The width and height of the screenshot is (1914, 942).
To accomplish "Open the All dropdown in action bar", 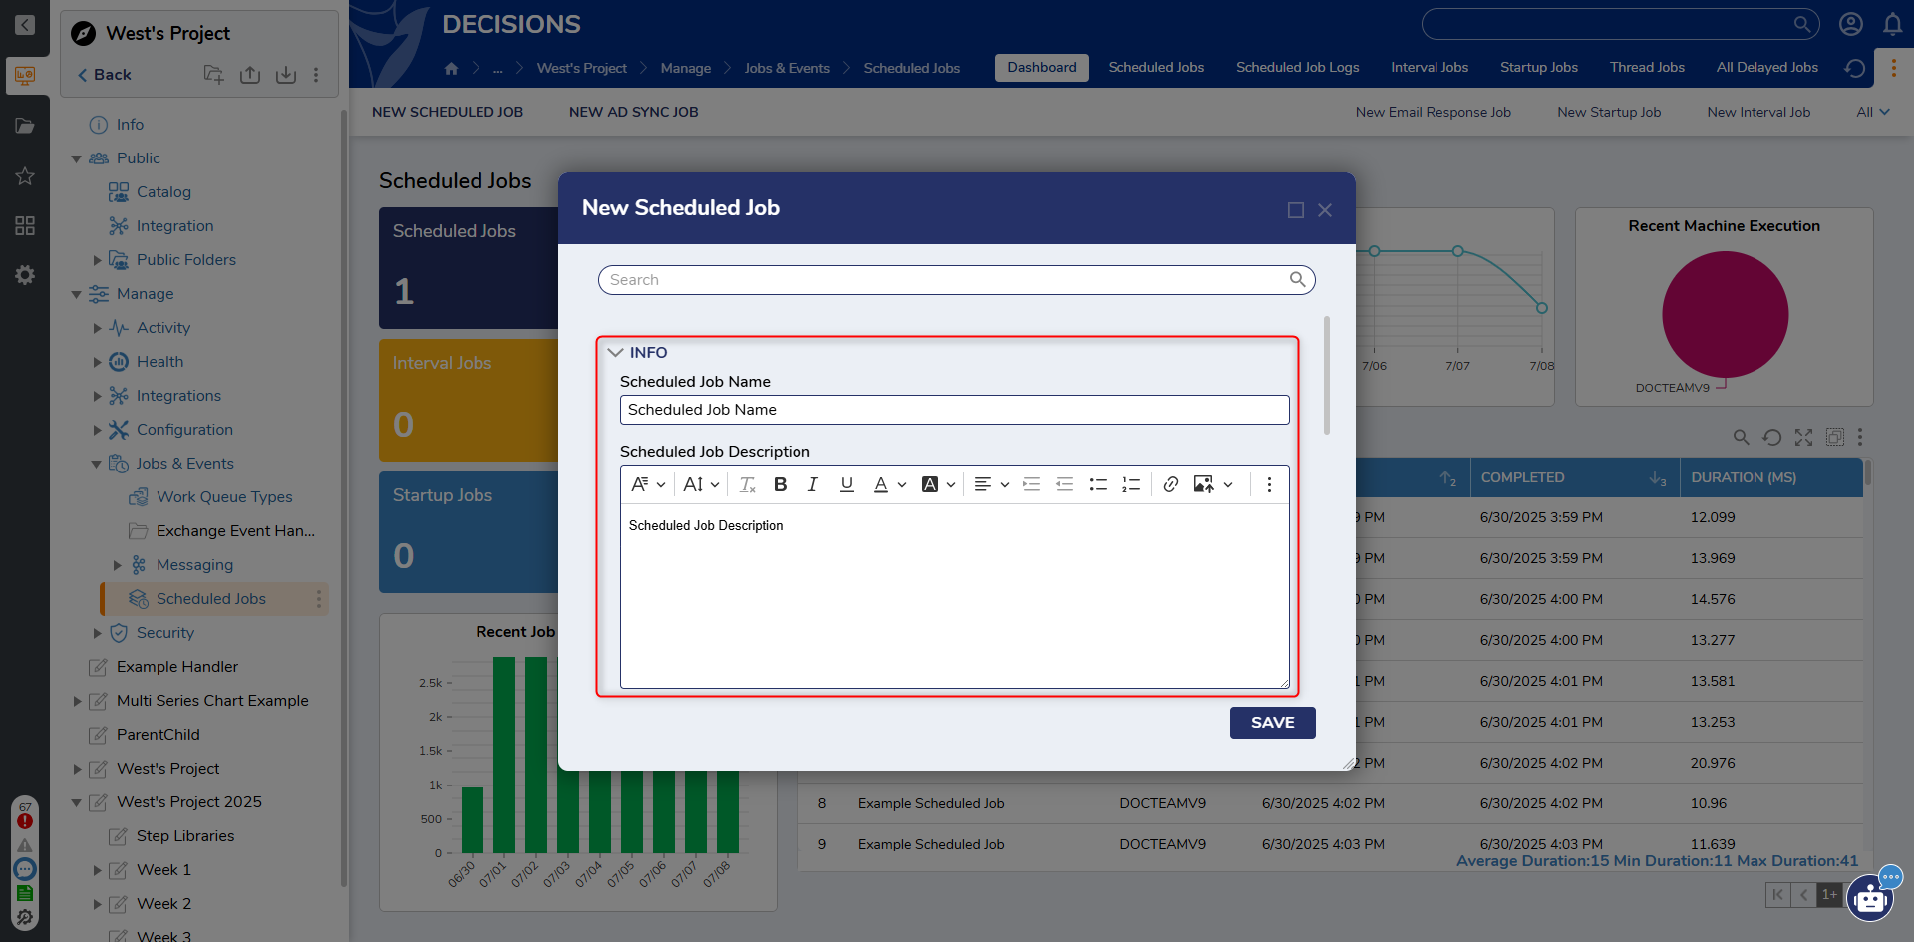I will pyautogui.click(x=1873, y=112).
